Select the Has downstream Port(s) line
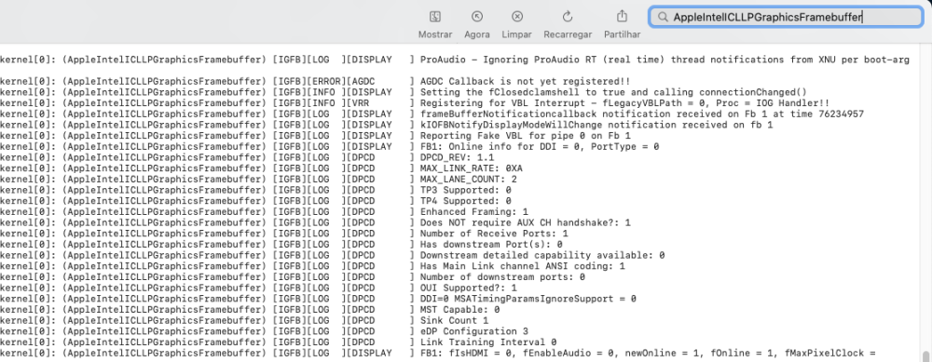The width and height of the screenshot is (932, 362). point(281,244)
